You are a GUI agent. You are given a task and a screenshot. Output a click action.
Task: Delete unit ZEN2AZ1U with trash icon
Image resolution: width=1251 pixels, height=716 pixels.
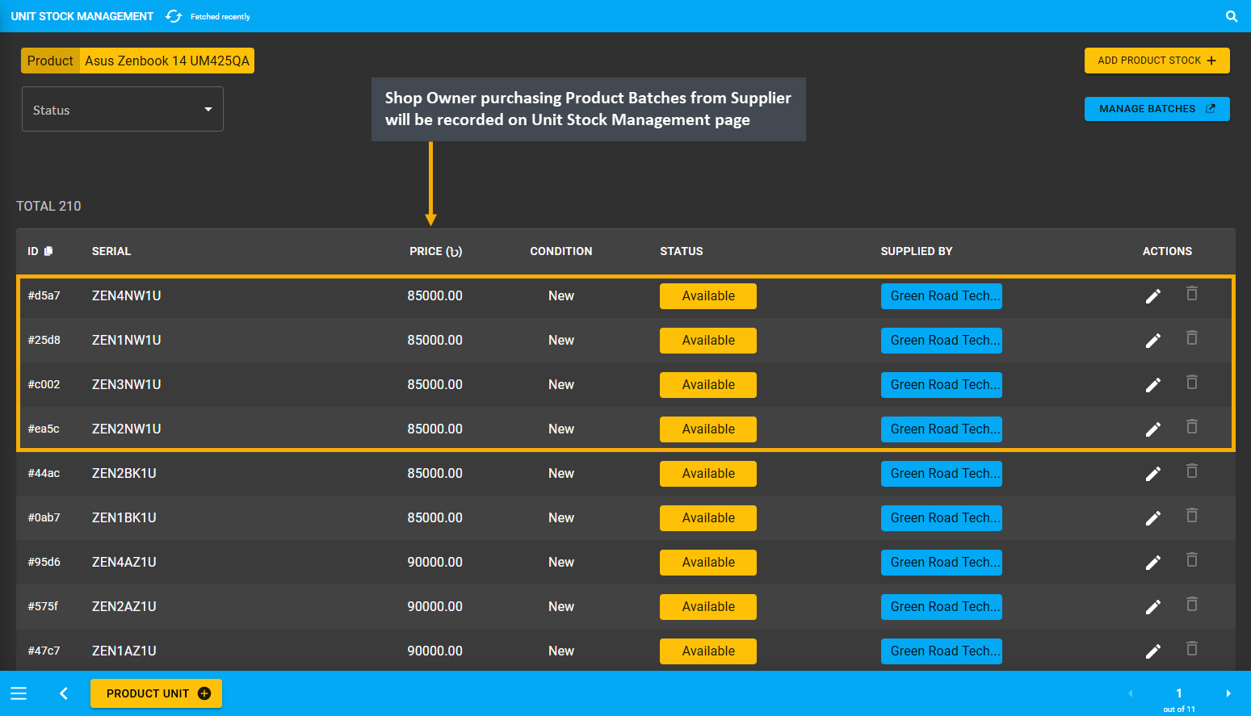(x=1192, y=605)
